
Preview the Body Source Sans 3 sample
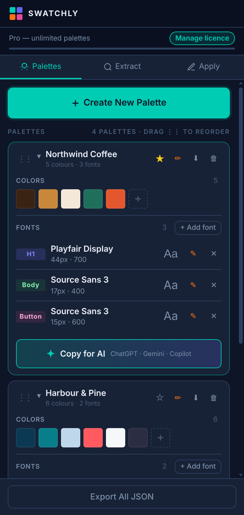171,285
